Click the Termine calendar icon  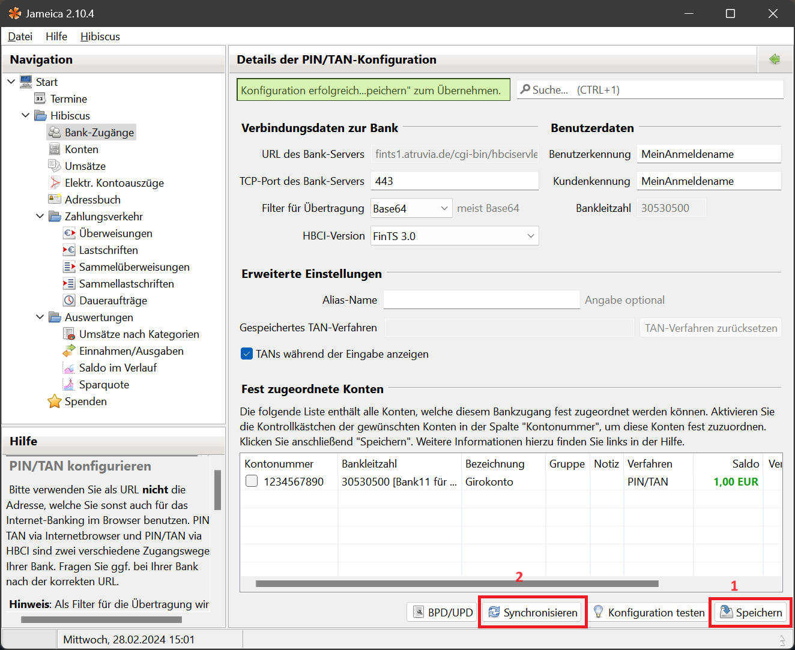[40, 98]
